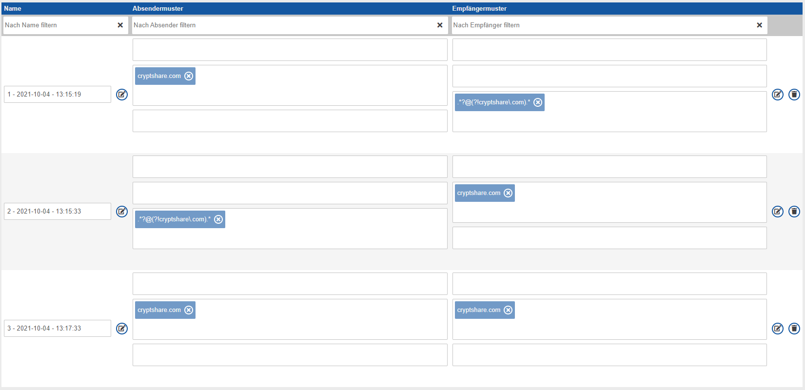The image size is (805, 390).
Task: Click name field '3 - 2021-10-04 - 13:17:33'
Action: click(x=58, y=329)
